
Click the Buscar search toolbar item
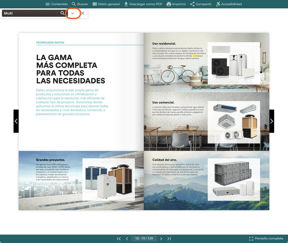pos(80,4)
